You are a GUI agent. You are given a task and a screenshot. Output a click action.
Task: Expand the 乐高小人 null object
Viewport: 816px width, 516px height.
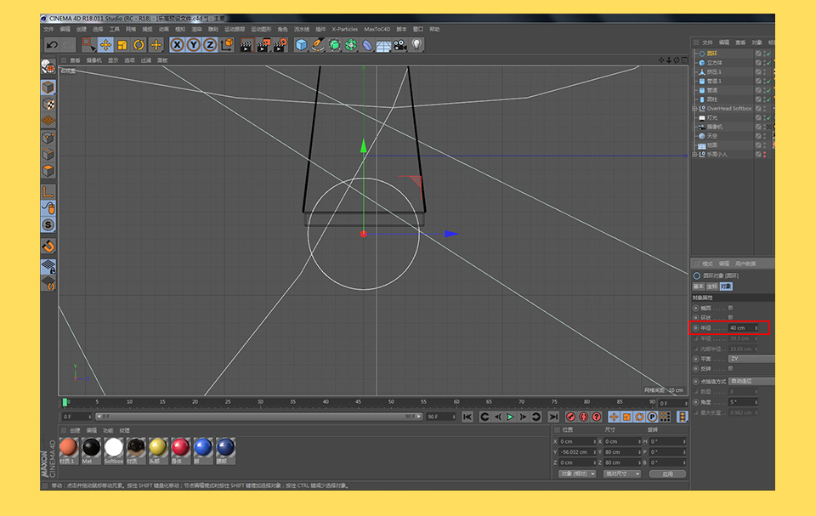click(x=694, y=155)
